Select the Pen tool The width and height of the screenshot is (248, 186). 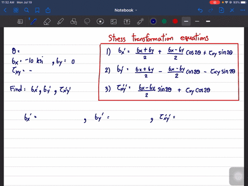[x=33, y=22]
